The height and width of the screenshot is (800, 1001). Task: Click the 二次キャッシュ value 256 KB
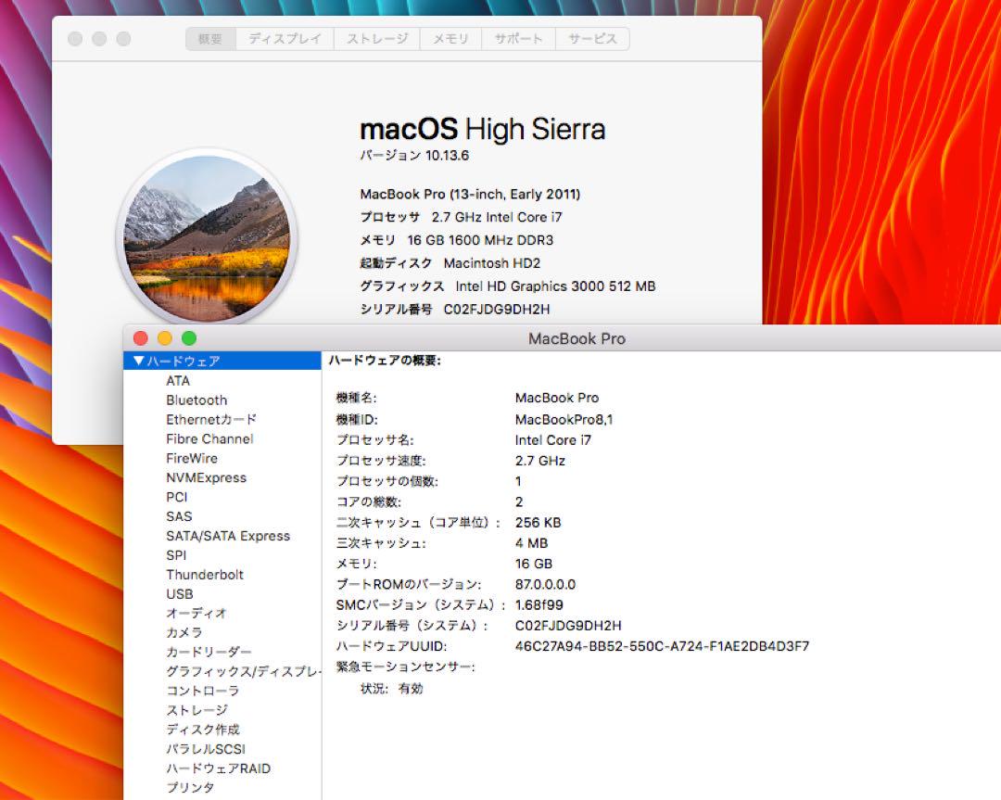tap(539, 522)
